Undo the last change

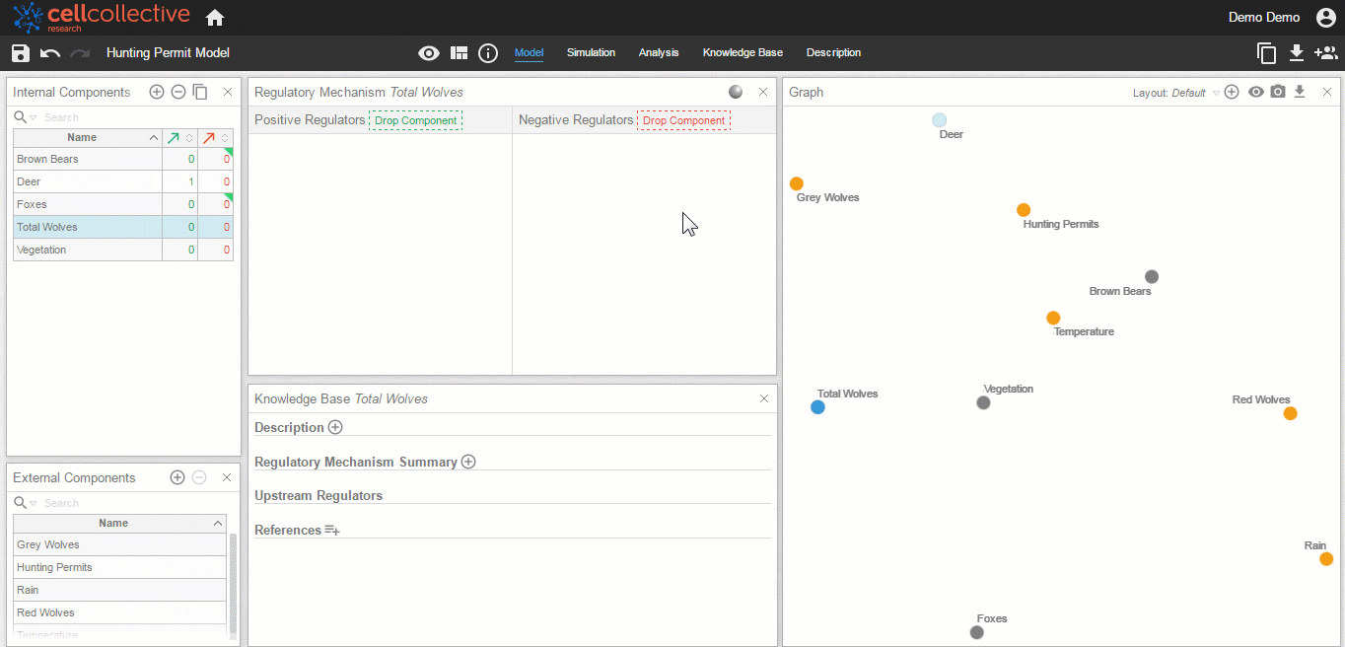pyautogui.click(x=50, y=53)
